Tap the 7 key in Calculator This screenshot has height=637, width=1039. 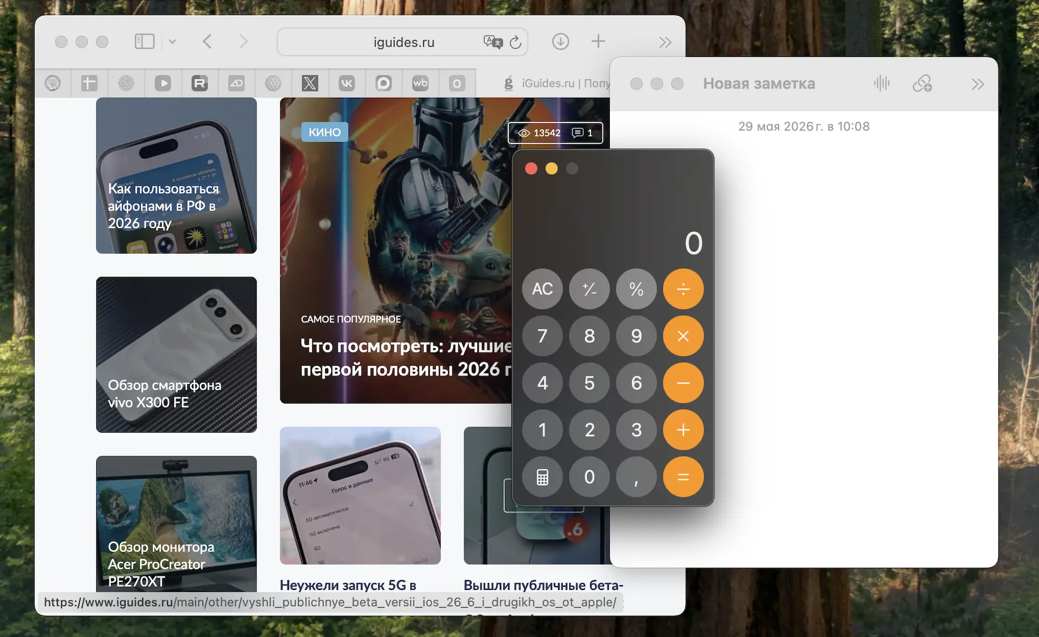[542, 336]
